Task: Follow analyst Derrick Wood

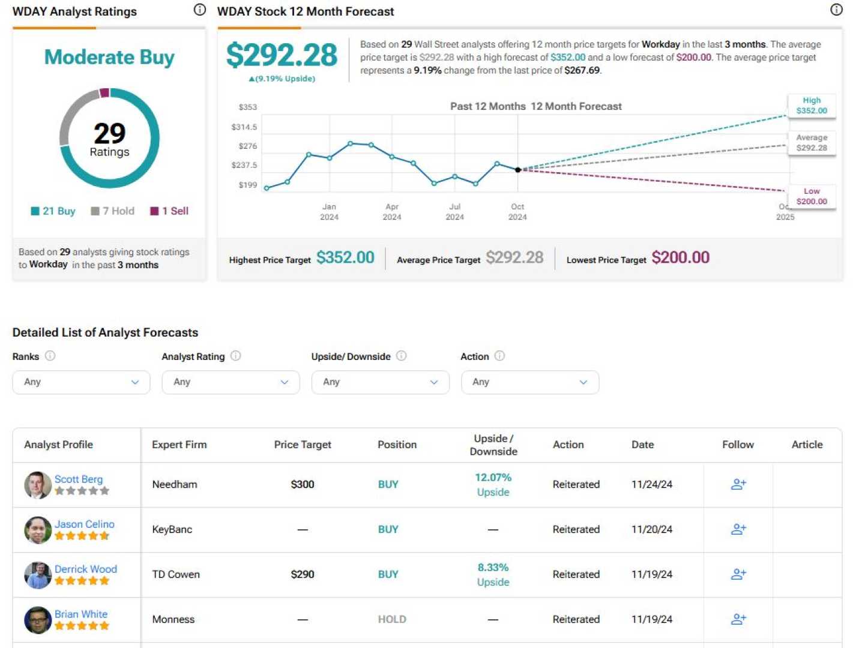Action: 738,574
